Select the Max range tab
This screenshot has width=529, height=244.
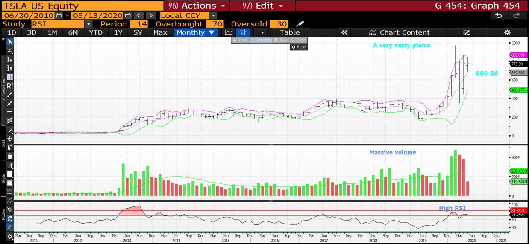pos(160,32)
